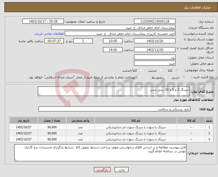Click the کد کالا cell in row 2
Viewport: 218px width, 177px height.
click(x=191, y=133)
